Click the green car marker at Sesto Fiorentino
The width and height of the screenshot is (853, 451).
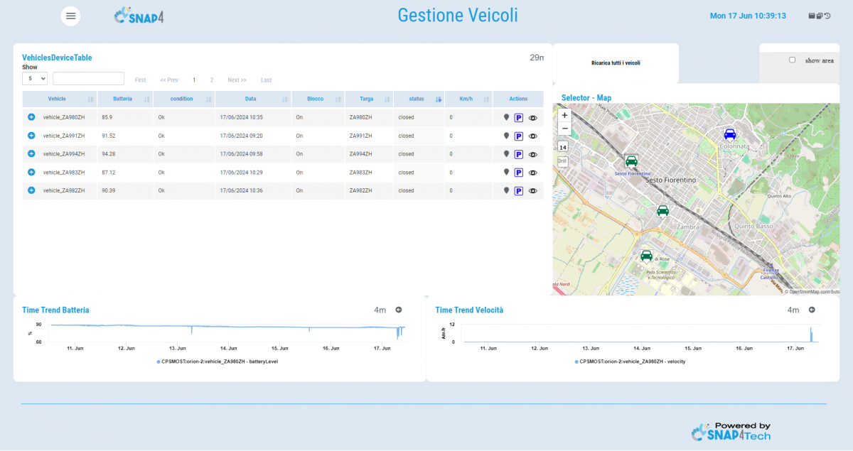coord(631,161)
